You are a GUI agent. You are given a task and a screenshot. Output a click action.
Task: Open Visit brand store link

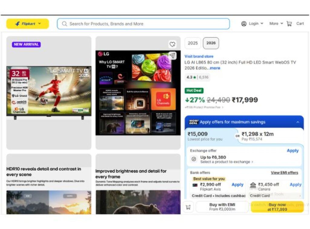[199, 56]
